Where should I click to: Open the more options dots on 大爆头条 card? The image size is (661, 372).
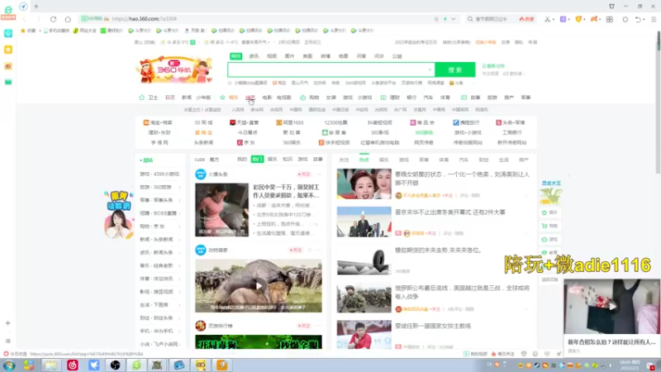coord(319,174)
